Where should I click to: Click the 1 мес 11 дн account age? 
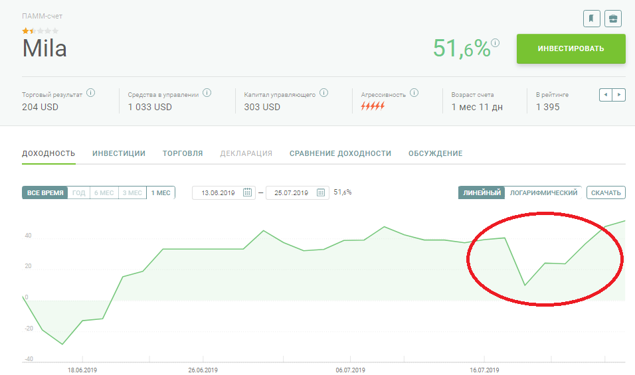point(477,107)
